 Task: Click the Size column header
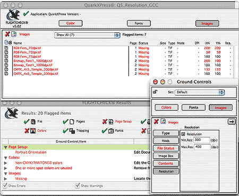(x=163, y=43)
